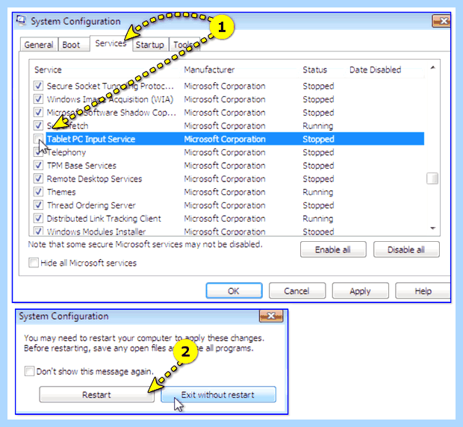Click Stopped status in Thread Ordering Server row

pyautogui.click(x=318, y=205)
